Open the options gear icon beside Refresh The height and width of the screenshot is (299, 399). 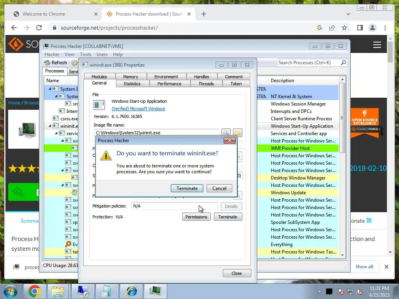click(74, 63)
